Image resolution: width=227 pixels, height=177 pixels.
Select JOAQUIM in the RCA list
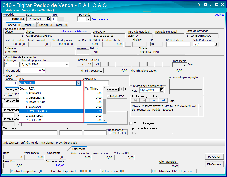click(60, 107)
